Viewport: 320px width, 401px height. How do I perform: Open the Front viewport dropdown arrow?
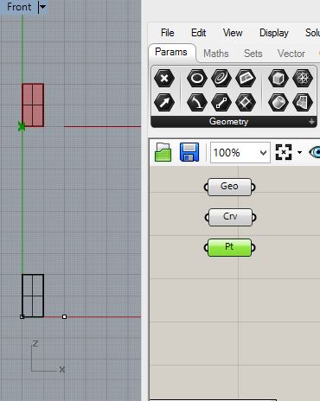[x=42, y=7]
